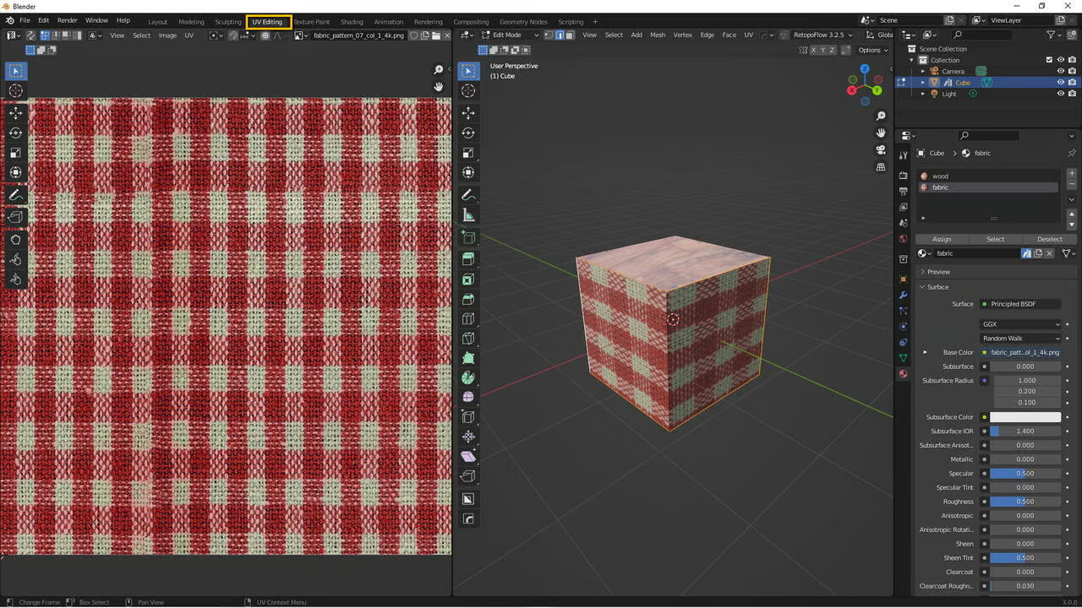Viewport: 1082px width, 608px height.
Task: Select the Annotate tool in UV editor
Action: (16, 195)
